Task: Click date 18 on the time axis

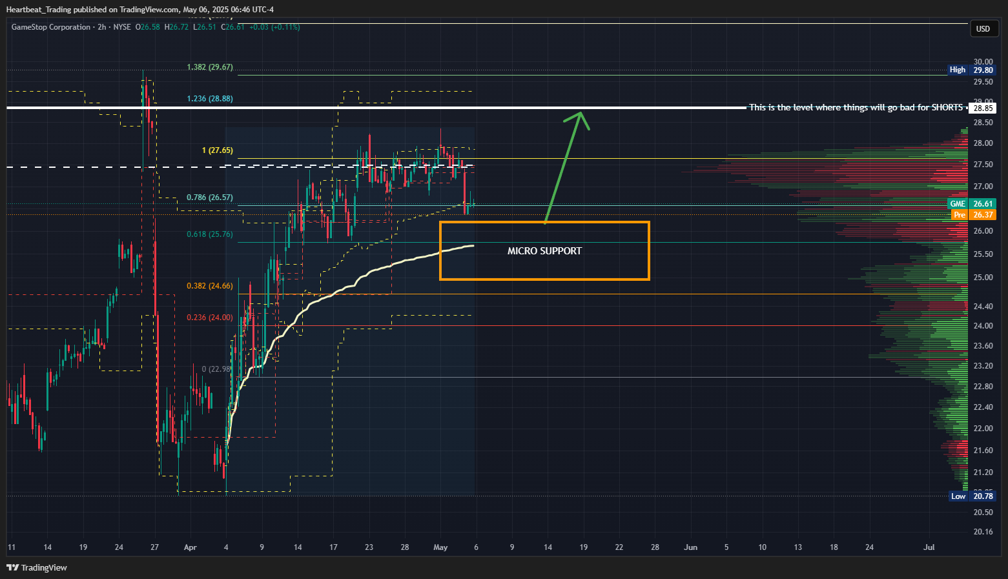Action: pos(834,547)
